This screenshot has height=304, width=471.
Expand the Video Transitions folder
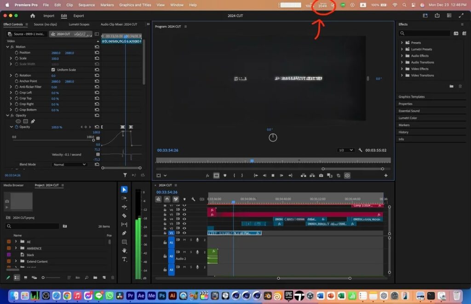402,75
